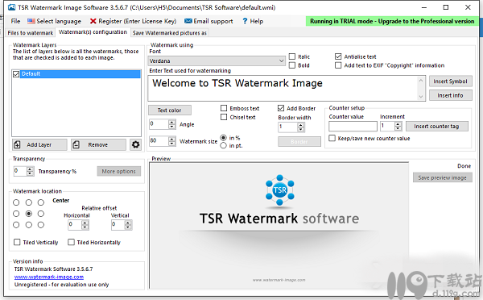This screenshot has height=300, width=483.
Task: Open the Verdana font dropdown
Action: point(217,60)
